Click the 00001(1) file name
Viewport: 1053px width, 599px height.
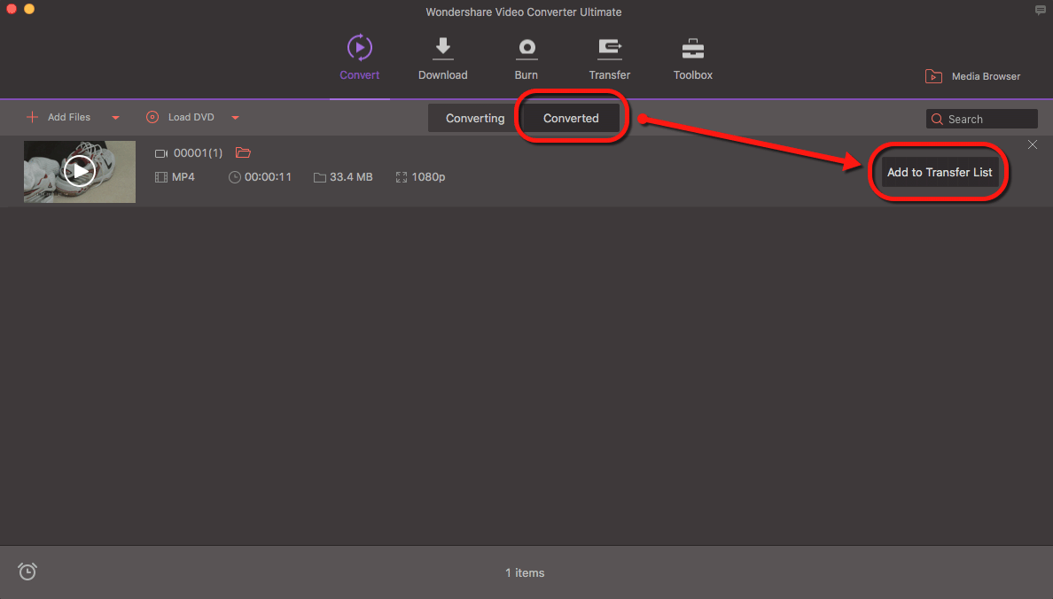198,153
